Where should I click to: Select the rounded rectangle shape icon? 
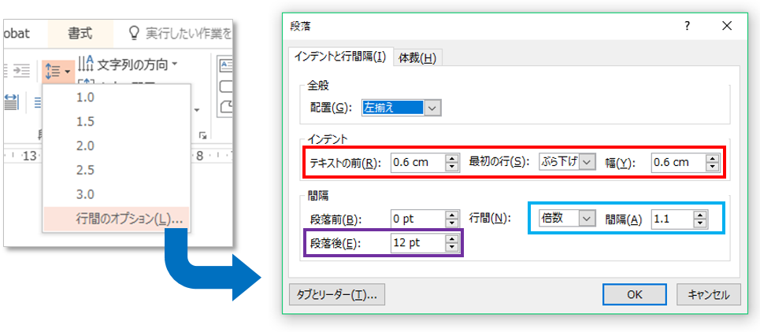227,86
